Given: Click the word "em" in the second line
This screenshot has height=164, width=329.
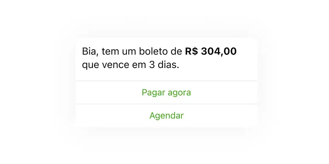Looking at the screenshot, I should (x=140, y=65).
